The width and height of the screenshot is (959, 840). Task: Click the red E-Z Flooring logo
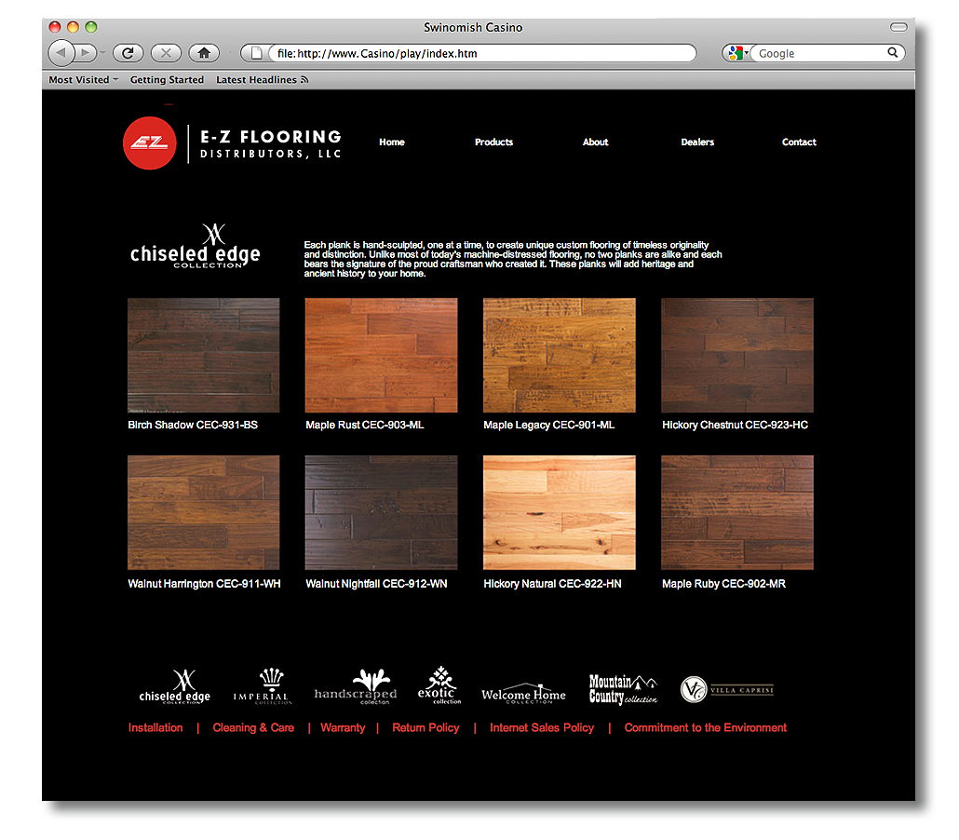[x=149, y=142]
